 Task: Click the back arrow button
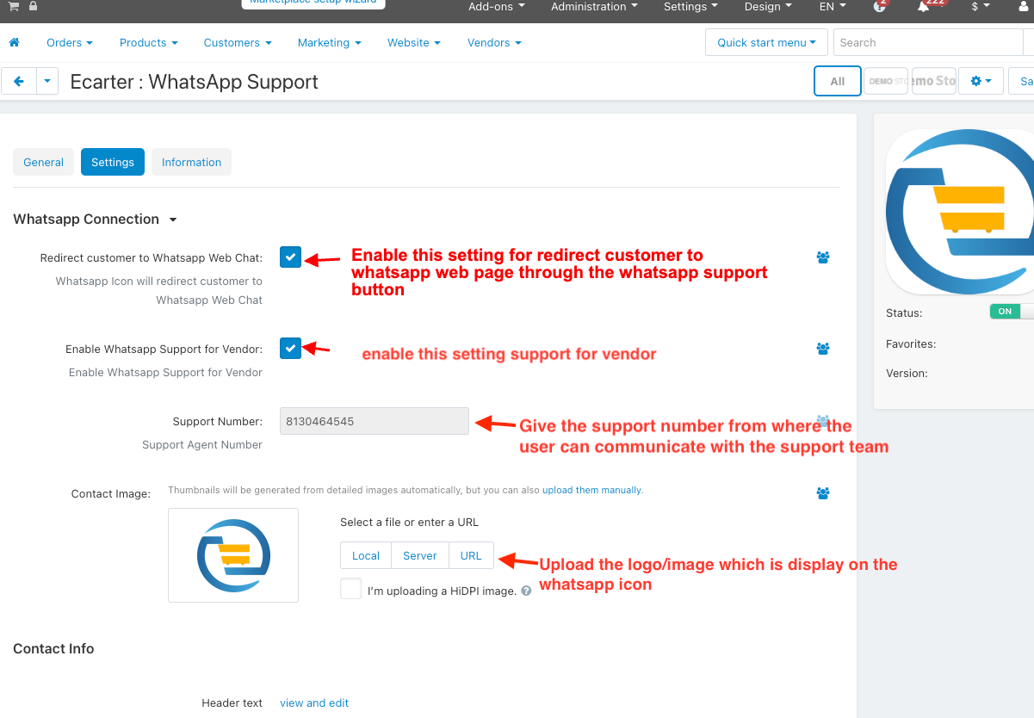[18, 82]
